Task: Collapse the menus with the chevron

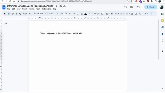Action: pyautogui.click(x=154, y=14)
